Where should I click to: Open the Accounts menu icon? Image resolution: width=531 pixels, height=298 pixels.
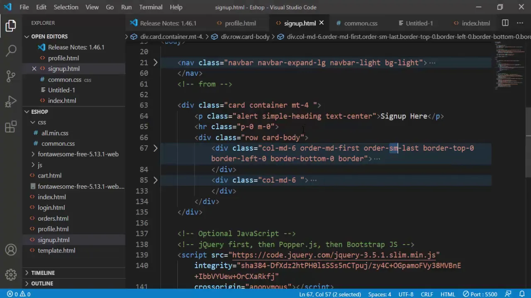click(x=11, y=250)
